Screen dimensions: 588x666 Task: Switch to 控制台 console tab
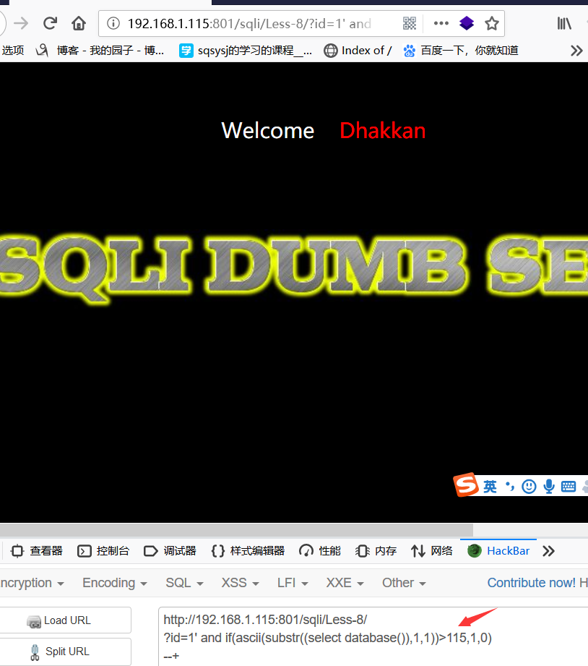click(103, 551)
